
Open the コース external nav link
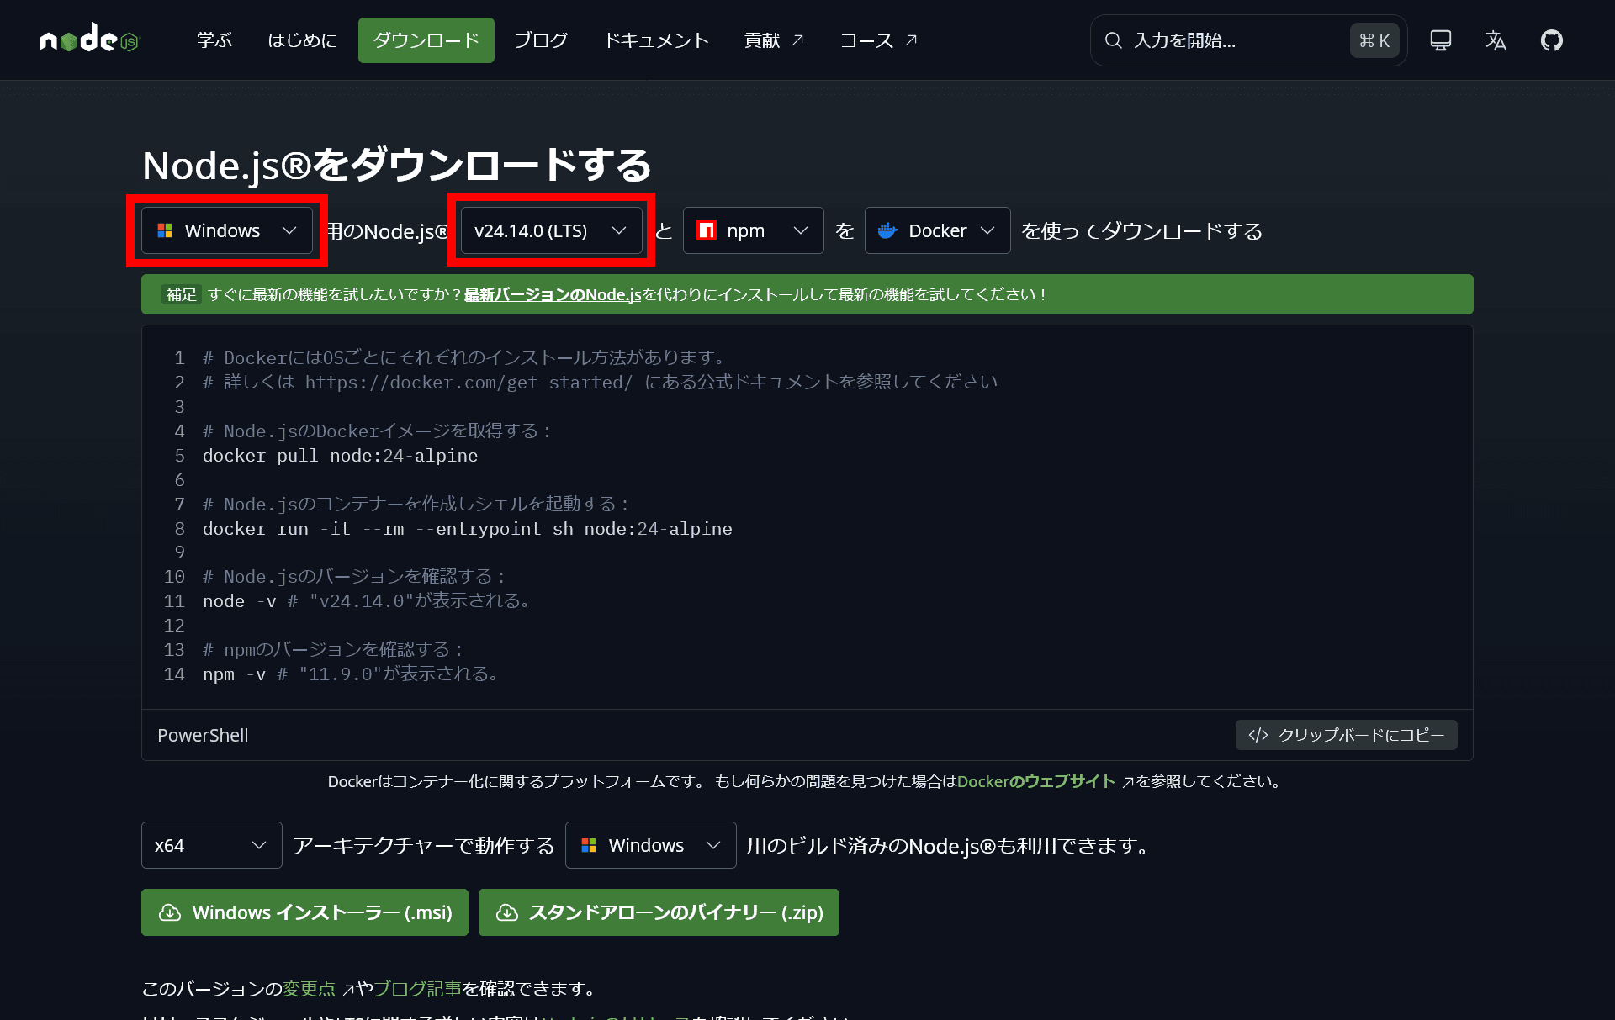click(878, 40)
